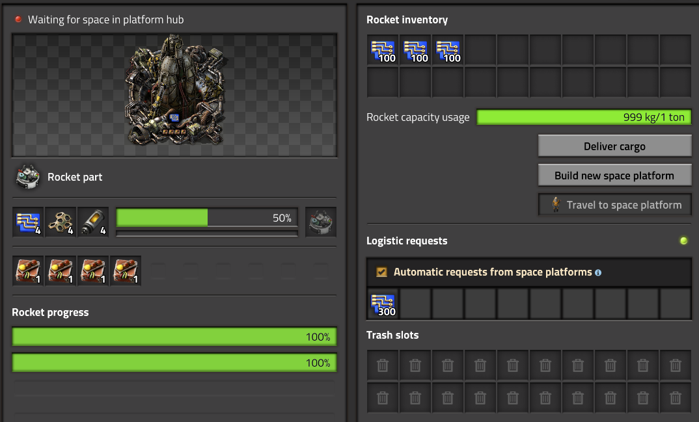699x422 pixels.
Task: Click the lower 100% rocket progress bar
Action: (174, 363)
